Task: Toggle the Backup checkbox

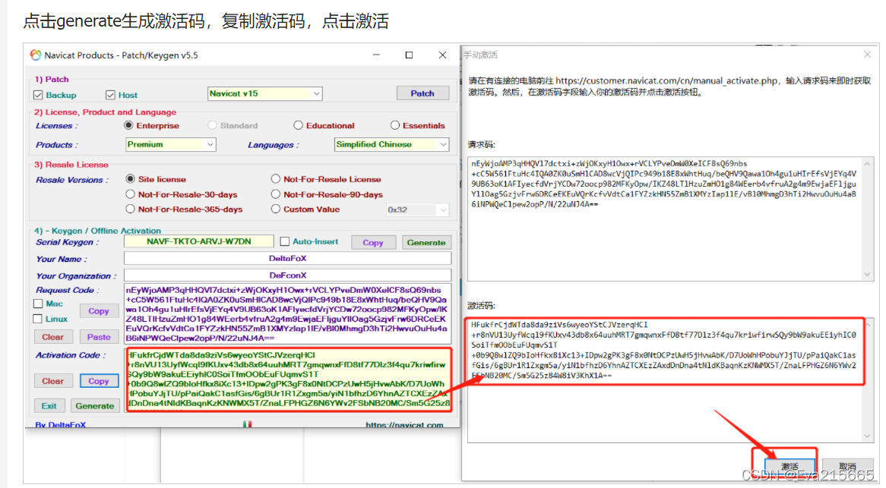Action: pyautogui.click(x=38, y=95)
